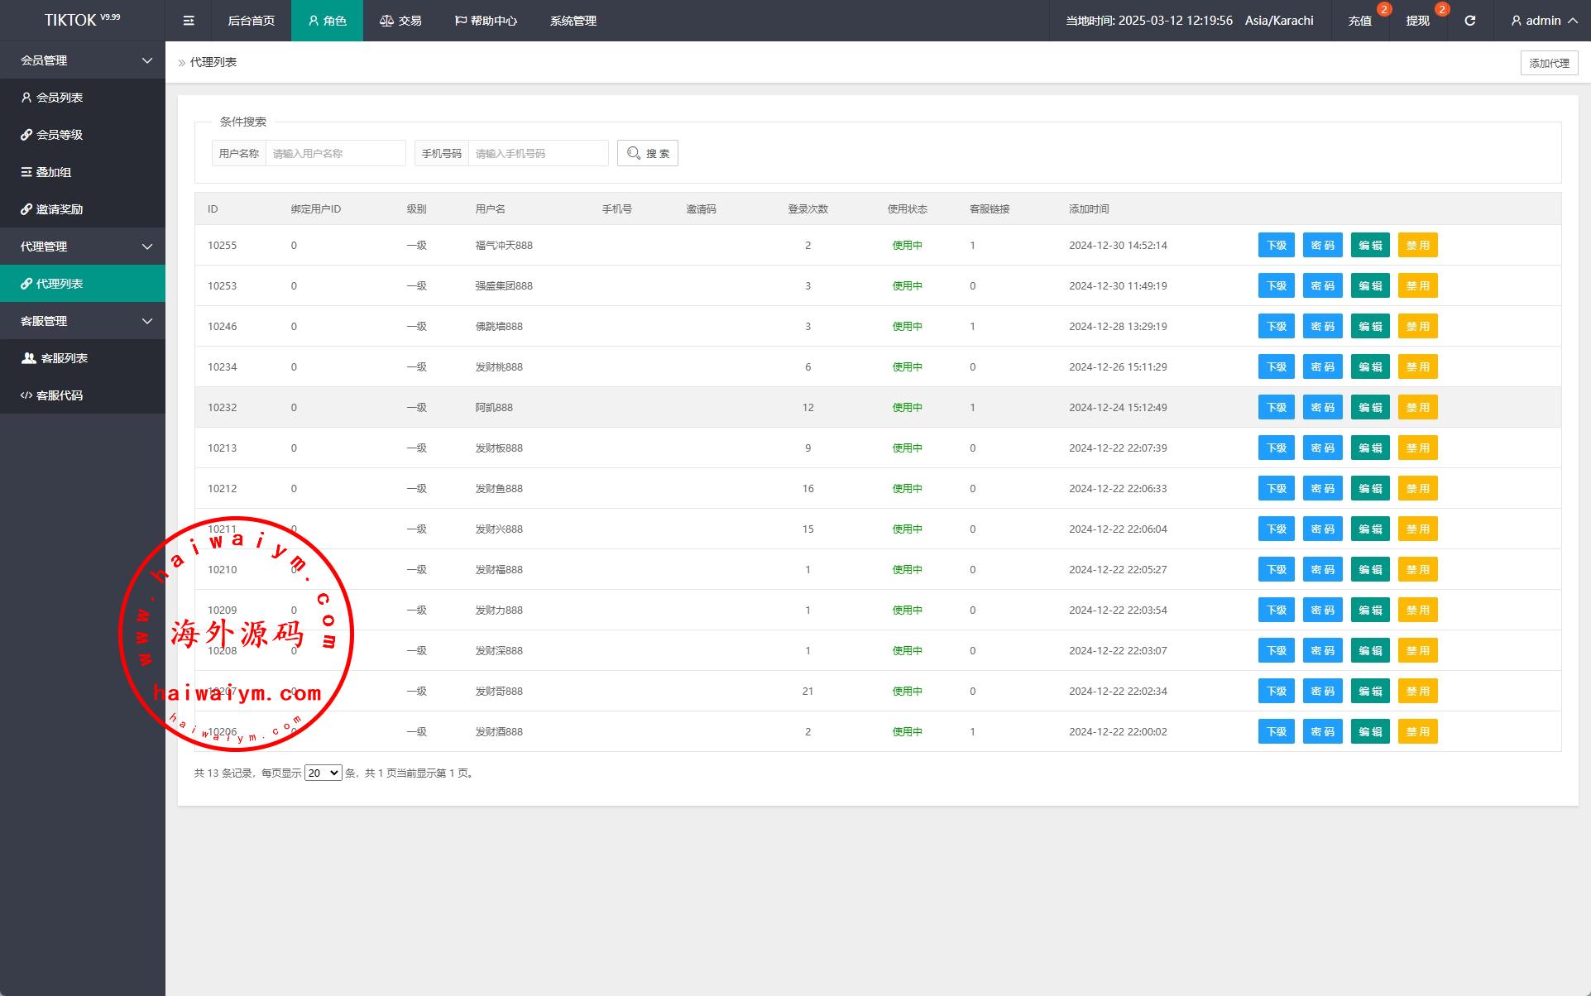Click 禁用 for user 福气冲天888
1591x996 pixels.
pyautogui.click(x=1417, y=245)
